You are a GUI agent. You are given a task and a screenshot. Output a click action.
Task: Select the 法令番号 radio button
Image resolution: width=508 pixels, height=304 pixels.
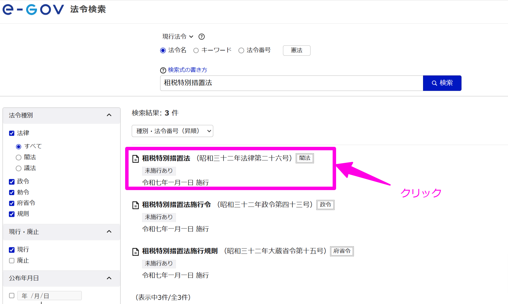(241, 50)
